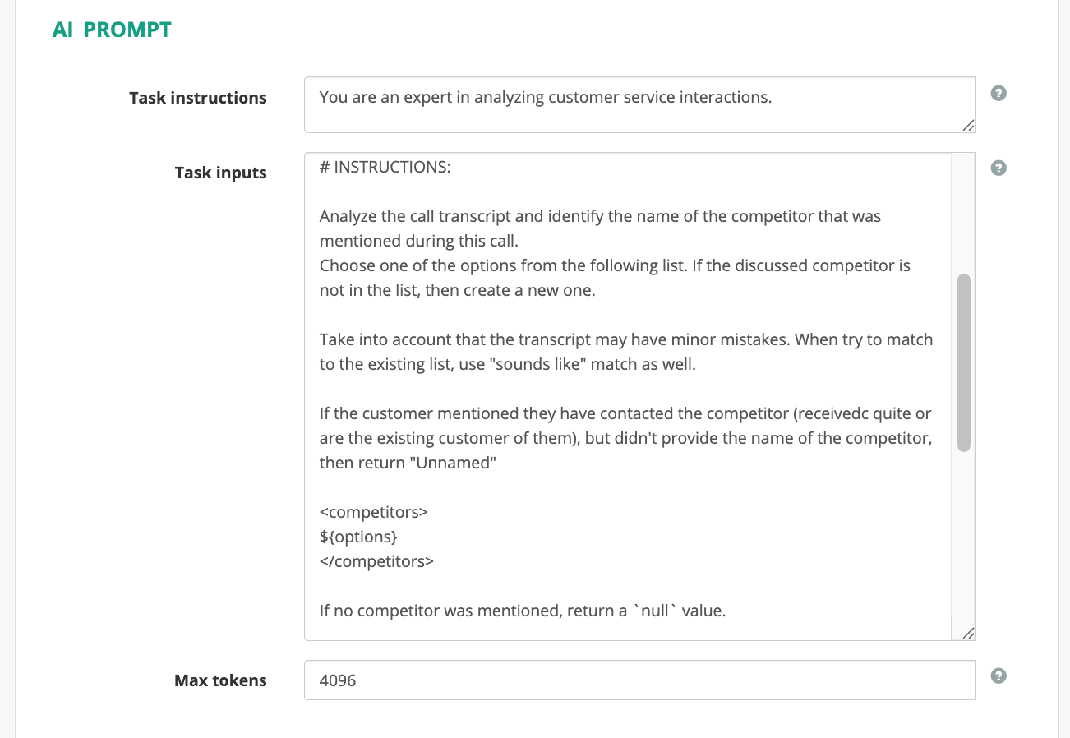The image size is (1070, 738).
Task: Click the AI PROMPT section heading
Action: click(x=112, y=30)
